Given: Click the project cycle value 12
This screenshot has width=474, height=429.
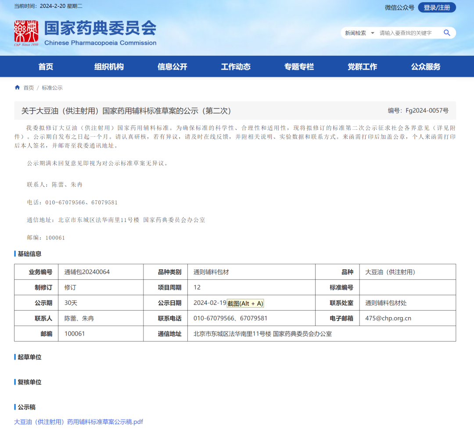Looking at the screenshot, I should point(197,287).
